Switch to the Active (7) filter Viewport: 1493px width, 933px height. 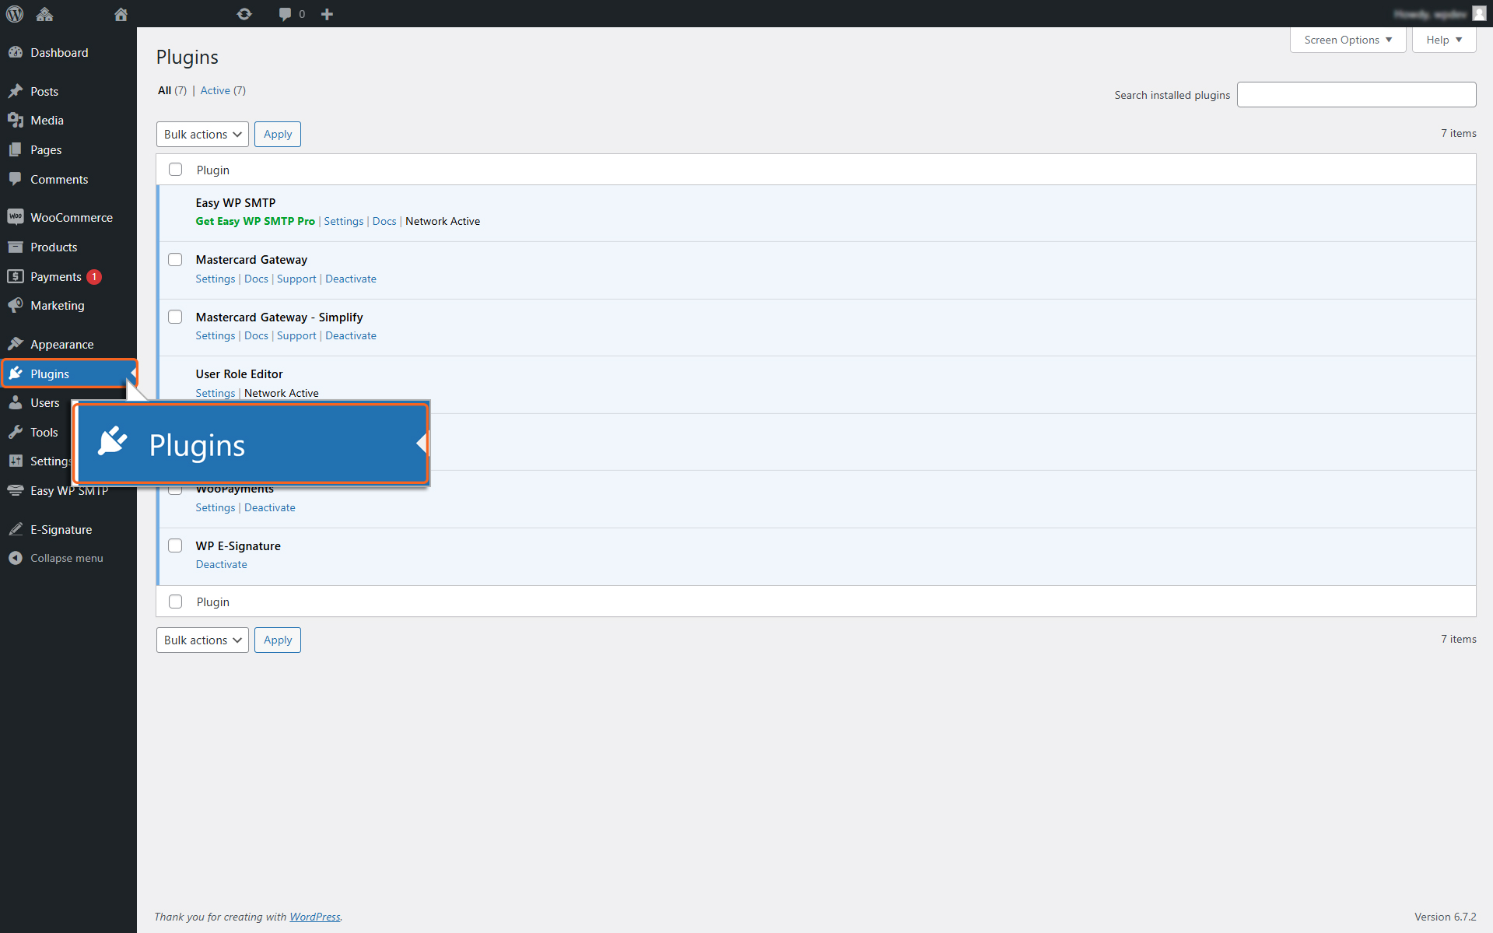click(223, 90)
